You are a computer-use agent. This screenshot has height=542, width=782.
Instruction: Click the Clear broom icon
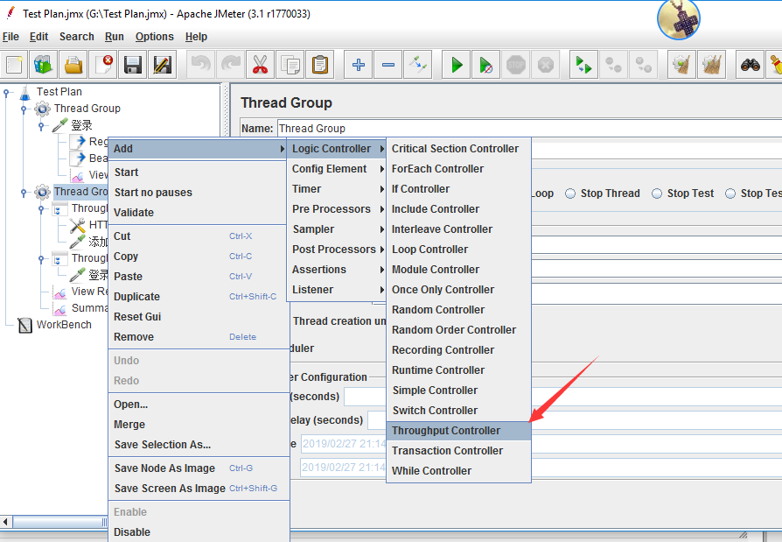681,65
